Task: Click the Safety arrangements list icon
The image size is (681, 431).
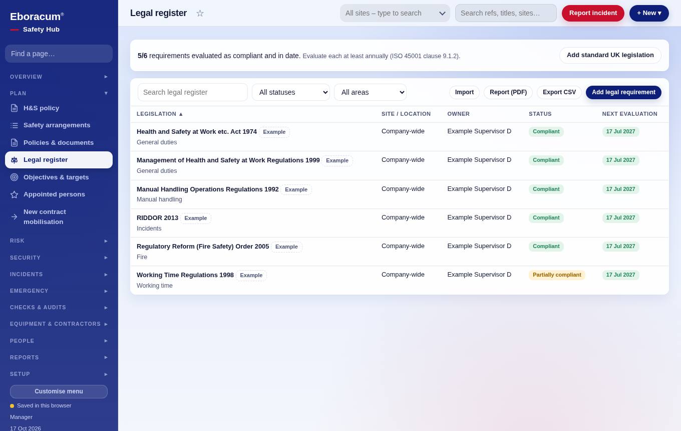Action: pyautogui.click(x=14, y=125)
